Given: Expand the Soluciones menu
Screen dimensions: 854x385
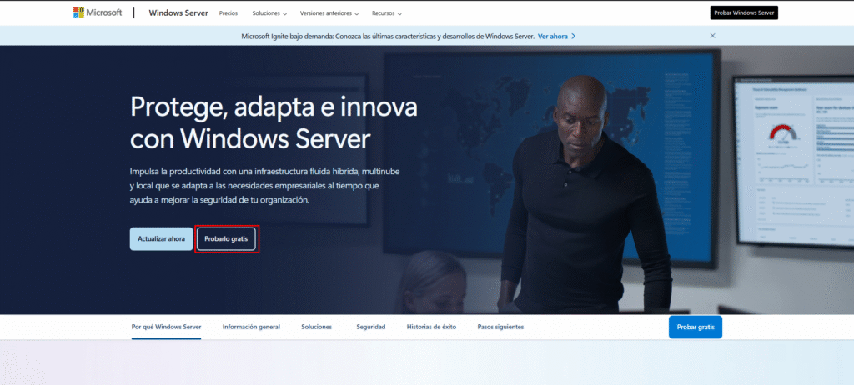Looking at the screenshot, I should point(269,13).
